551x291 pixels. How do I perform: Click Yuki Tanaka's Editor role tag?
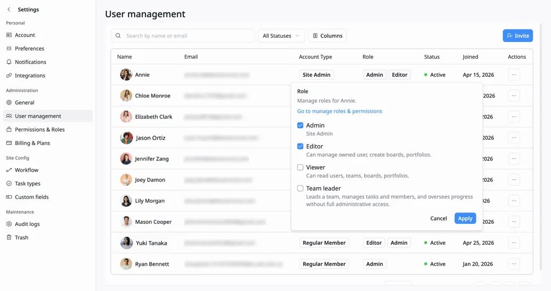tap(374, 243)
